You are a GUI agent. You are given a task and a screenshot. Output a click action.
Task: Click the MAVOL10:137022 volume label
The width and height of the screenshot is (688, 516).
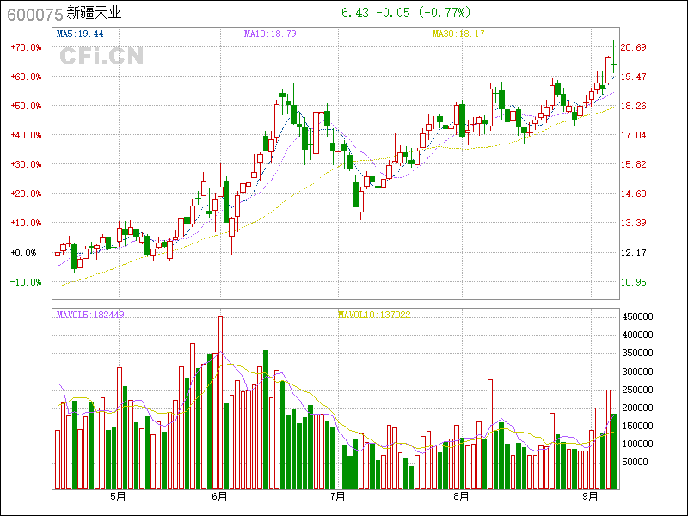tap(374, 315)
